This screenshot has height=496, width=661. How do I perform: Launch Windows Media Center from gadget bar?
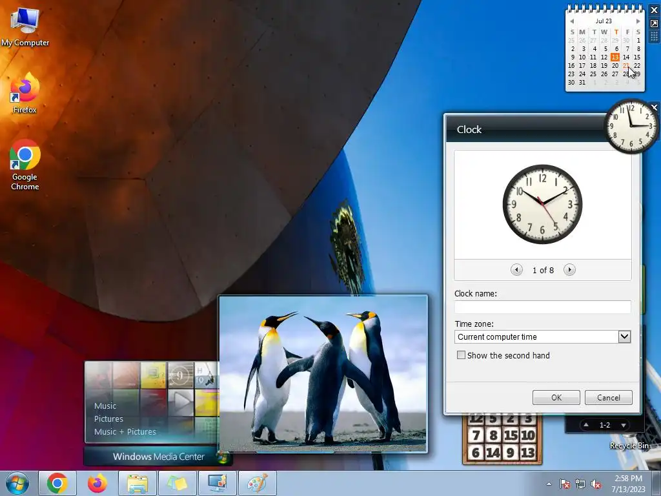pyautogui.click(x=158, y=457)
